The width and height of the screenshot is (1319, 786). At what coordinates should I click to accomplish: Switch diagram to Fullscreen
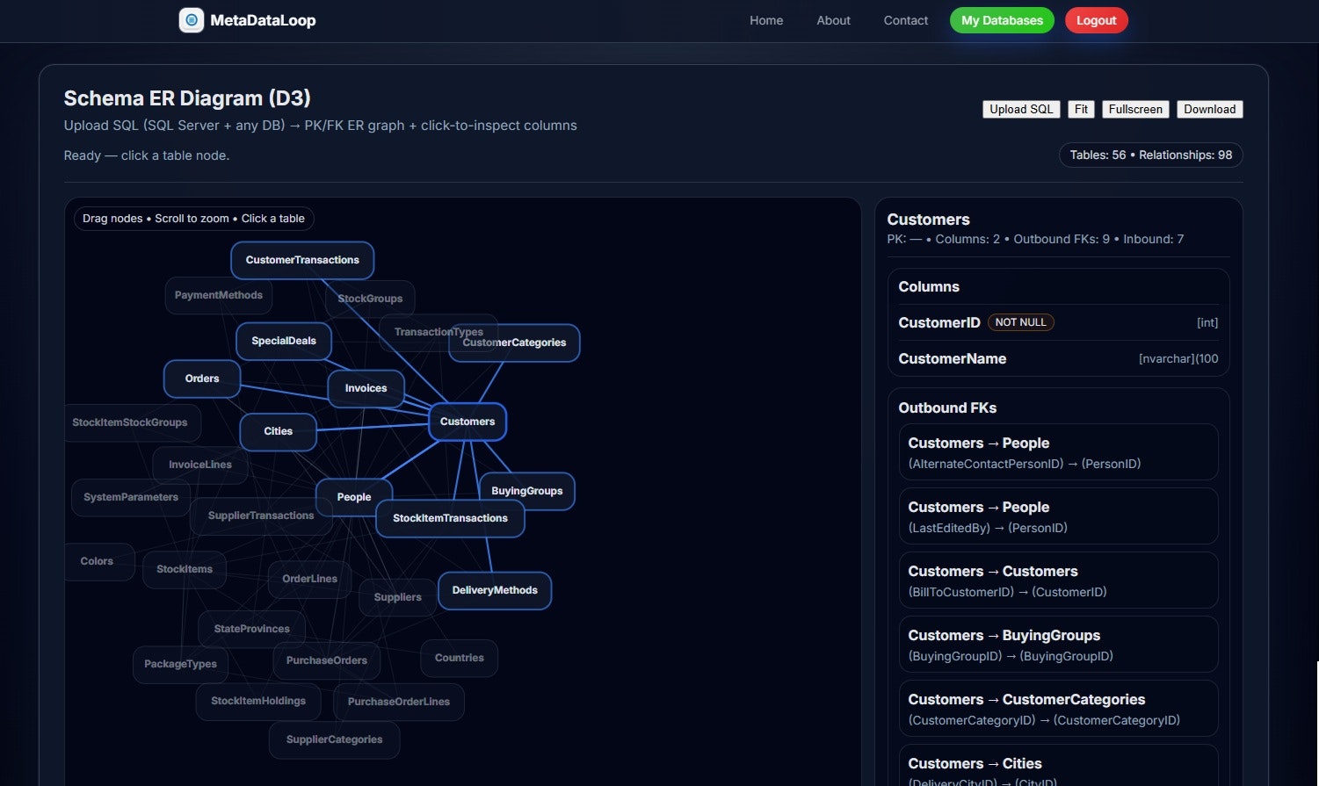1135,109
